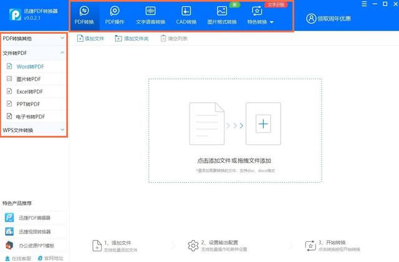Select 图片转PDF in sidebar
399x262 pixels.
point(34,79)
